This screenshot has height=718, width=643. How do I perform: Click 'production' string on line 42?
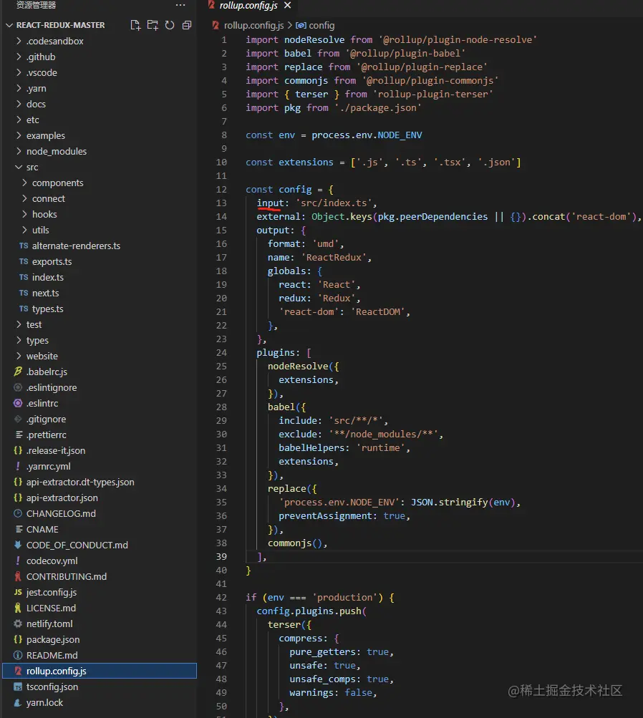(x=347, y=598)
